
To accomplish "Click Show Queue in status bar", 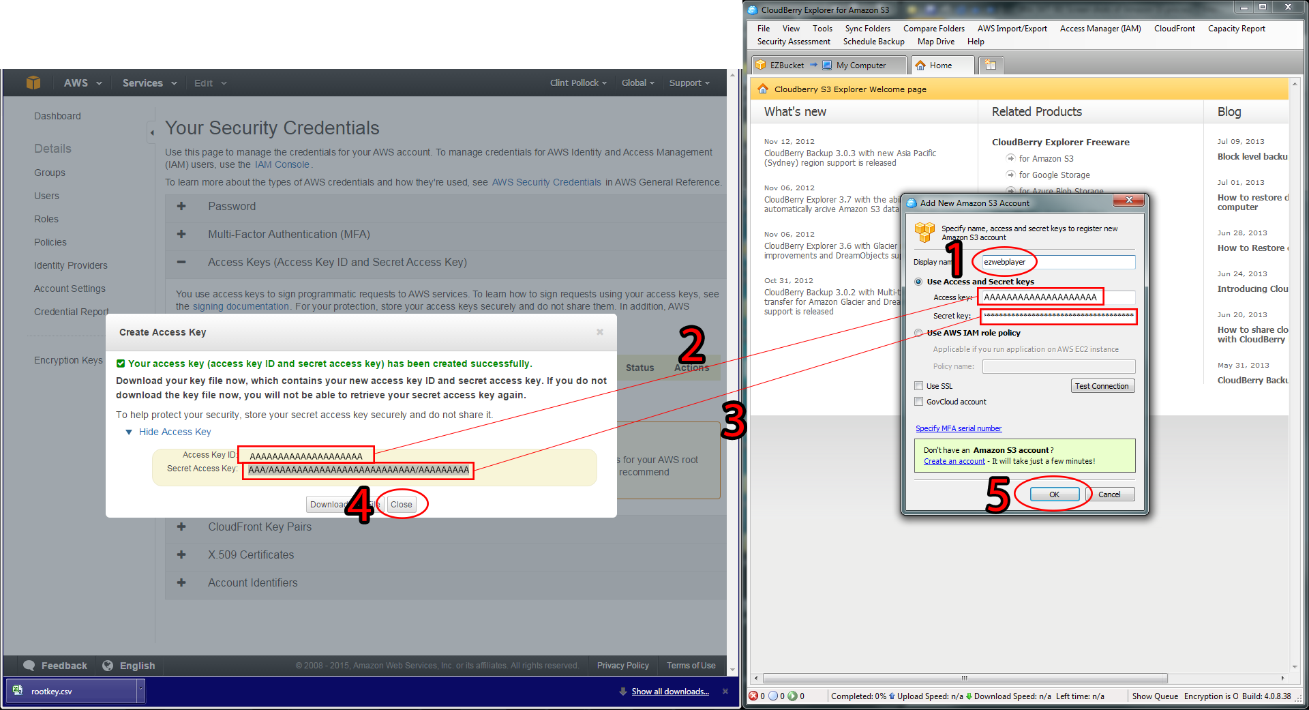I will point(1155,696).
